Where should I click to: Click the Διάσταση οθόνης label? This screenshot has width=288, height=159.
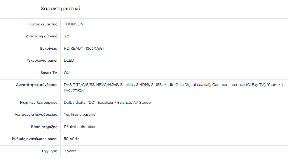(41, 37)
